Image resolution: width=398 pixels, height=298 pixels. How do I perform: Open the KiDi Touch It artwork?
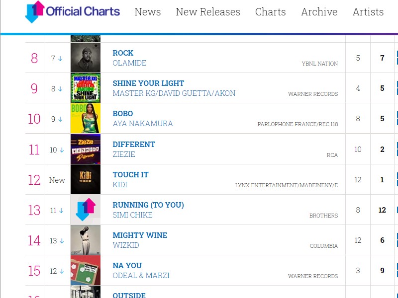coord(86,179)
